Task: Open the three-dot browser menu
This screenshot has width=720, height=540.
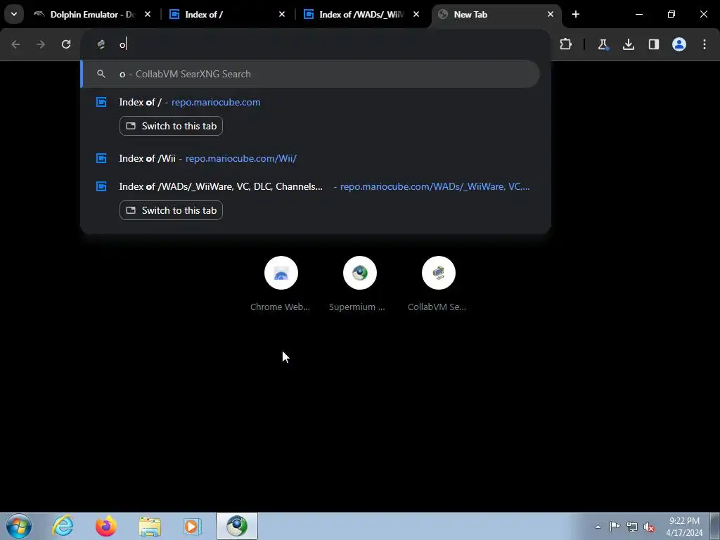Action: pyautogui.click(x=705, y=44)
